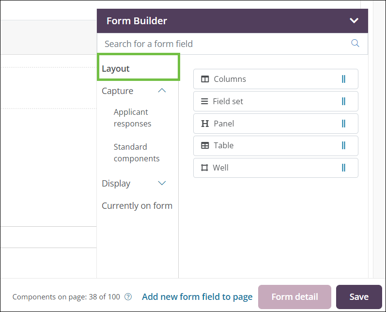Click the drag handle on Table row

343,145
